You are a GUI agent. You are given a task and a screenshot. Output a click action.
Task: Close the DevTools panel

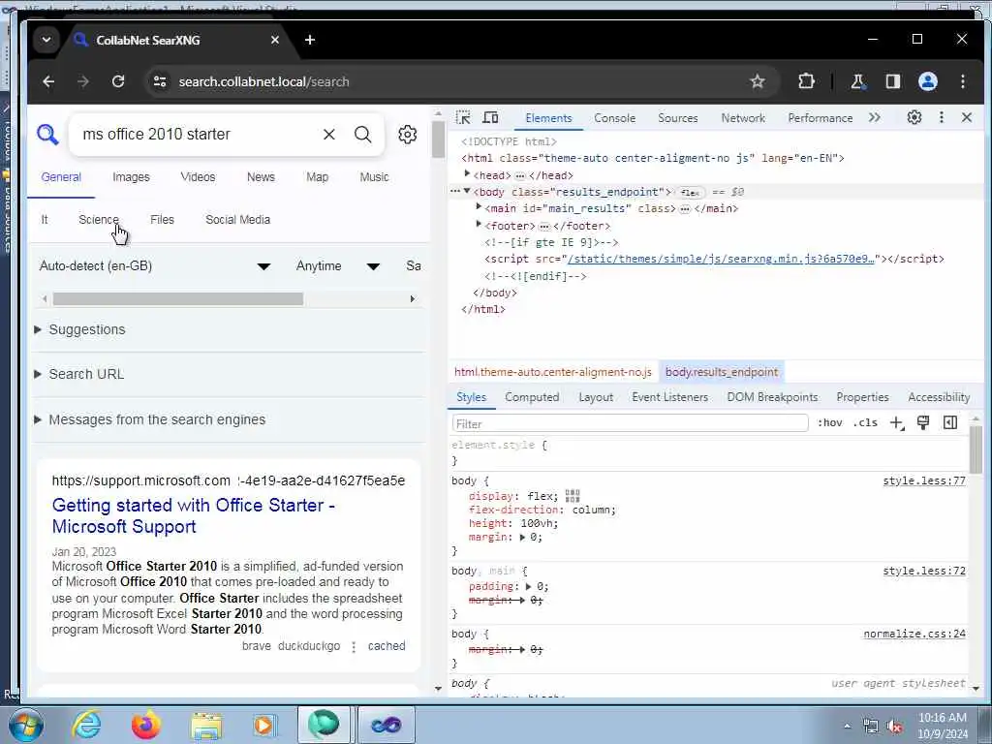pyautogui.click(x=967, y=117)
